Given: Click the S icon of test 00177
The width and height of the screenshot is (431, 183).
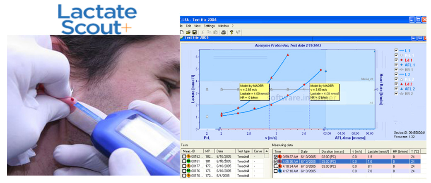Looking at the screenshot, I should pyautogui.click(x=188, y=166).
